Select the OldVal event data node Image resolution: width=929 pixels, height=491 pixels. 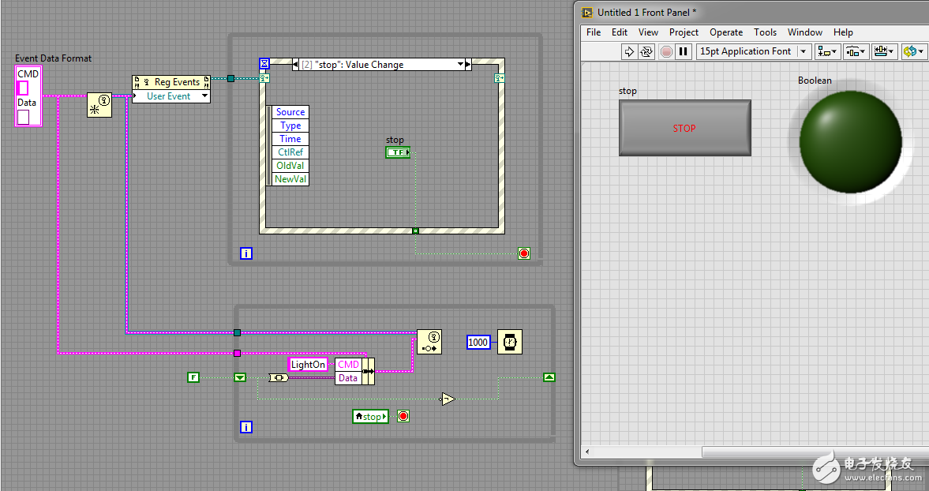pos(290,166)
